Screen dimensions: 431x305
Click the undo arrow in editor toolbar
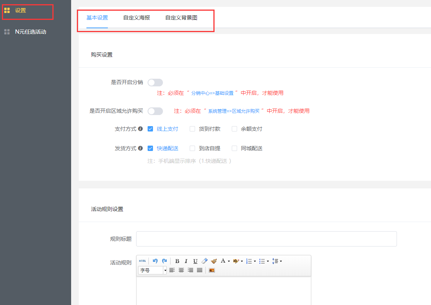[x=155, y=261]
